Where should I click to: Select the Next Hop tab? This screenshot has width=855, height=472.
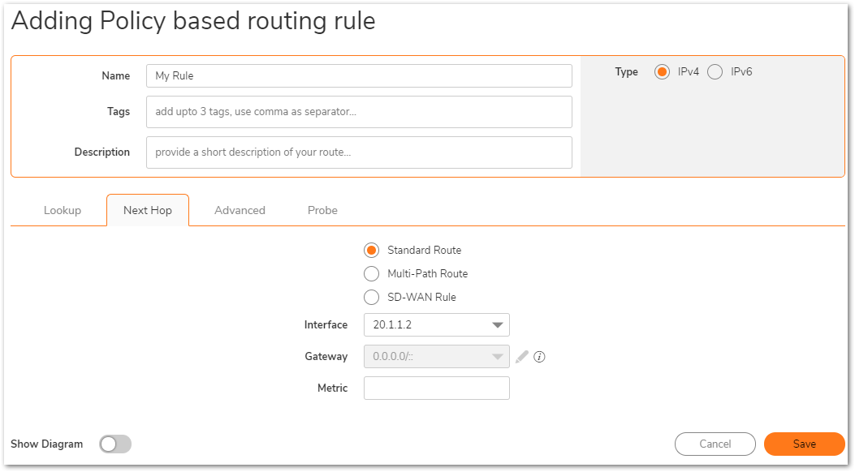coord(148,210)
